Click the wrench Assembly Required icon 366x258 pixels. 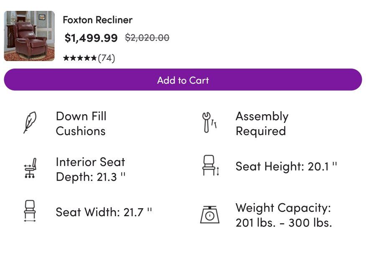tap(209, 123)
